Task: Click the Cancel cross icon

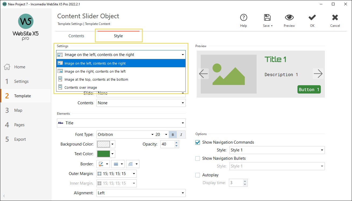Action: [335, 18]
